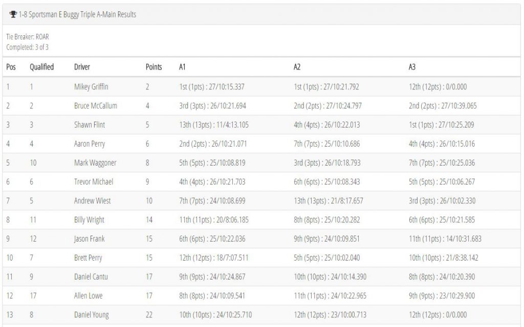Click Billy Wright's points value 14
Image resolution: width=524 pixels, height=327 pixels.
[x=149, y=220]
